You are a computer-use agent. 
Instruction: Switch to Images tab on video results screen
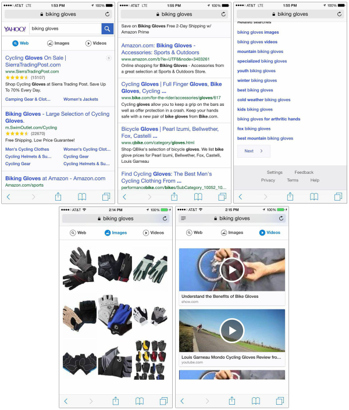(232, 232)
